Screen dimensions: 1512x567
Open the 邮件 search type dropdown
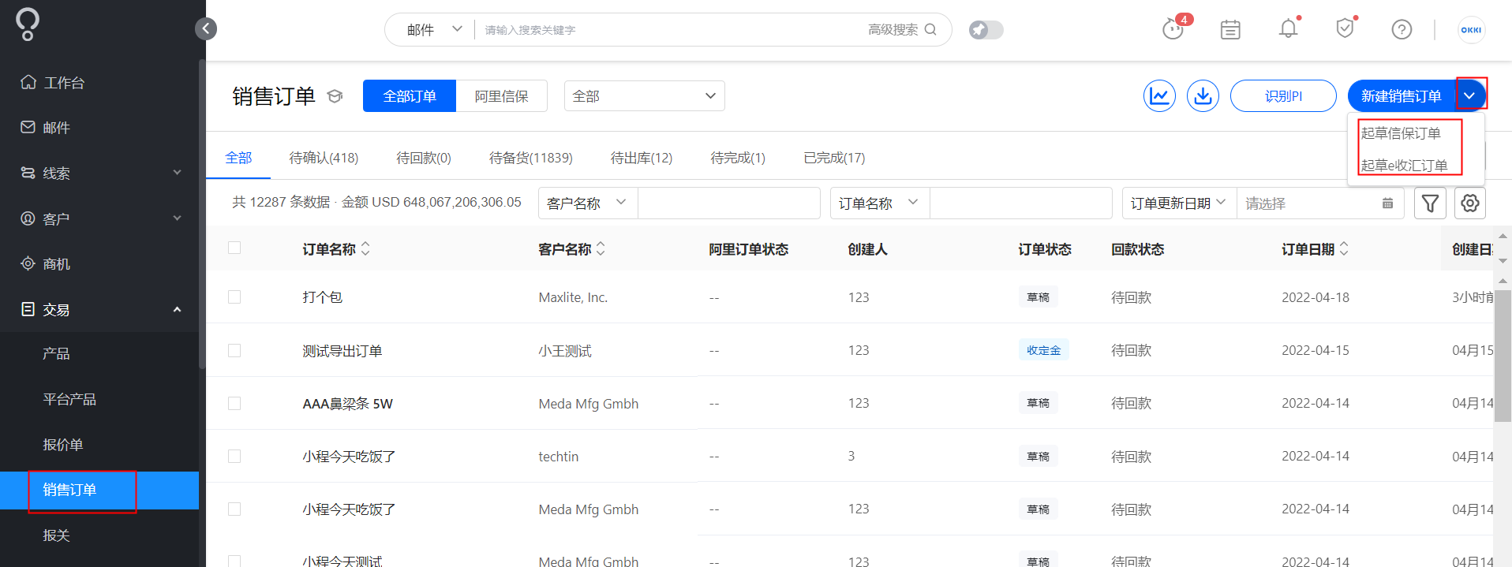tap(433, 29)
